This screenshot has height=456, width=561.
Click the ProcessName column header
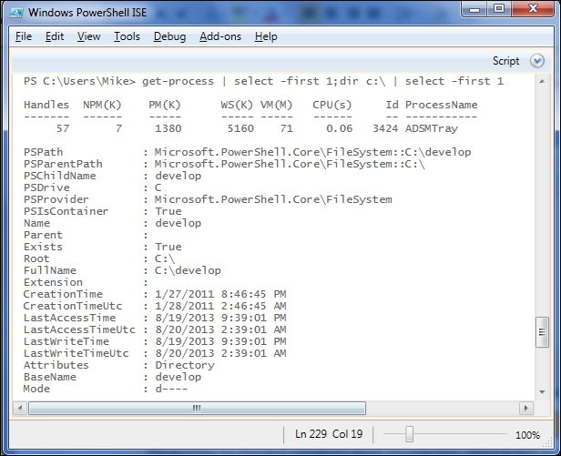(x=441, y=105)
